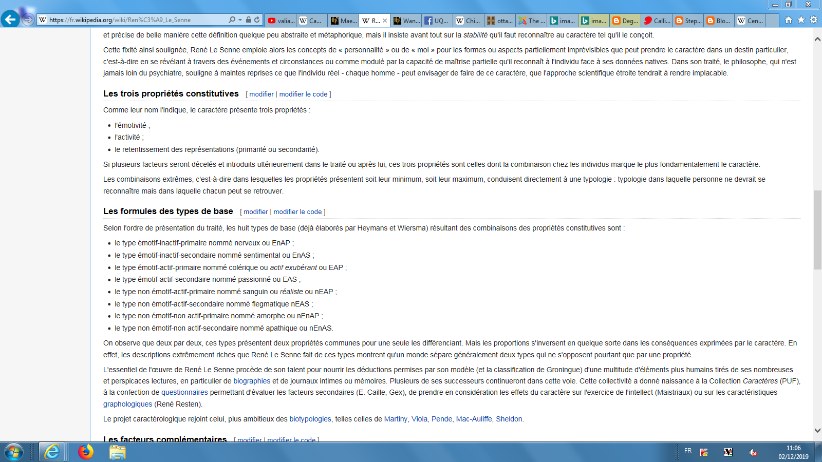Click the heading 'Les formules des types de base'
The image size is (822, 462).
[168, 211]
